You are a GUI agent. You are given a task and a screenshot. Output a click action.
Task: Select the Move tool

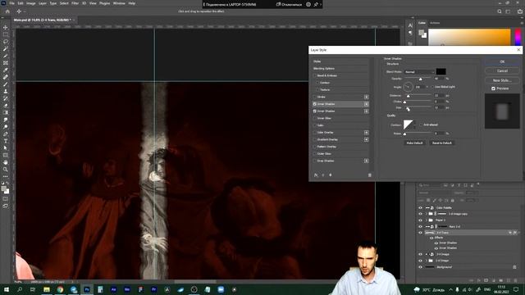tap(6, 27)
